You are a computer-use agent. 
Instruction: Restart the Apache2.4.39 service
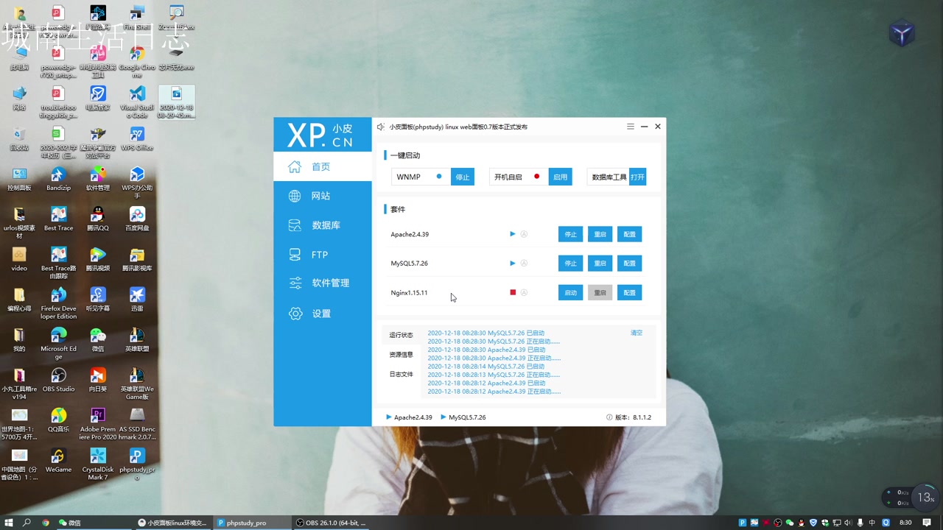pos(600,234)
